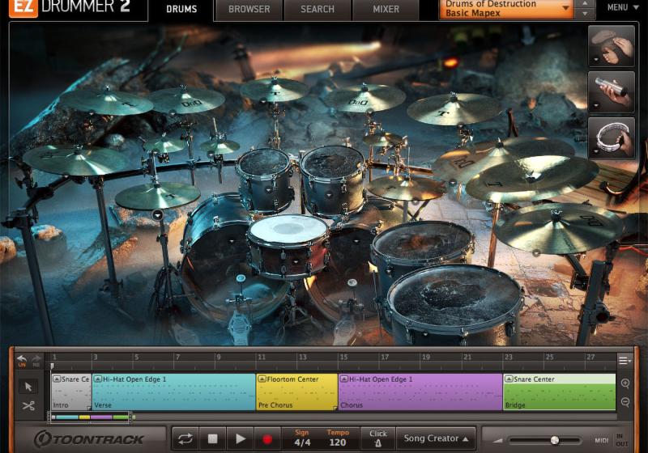Undo the last action with the UN arrow

click(x=23, y=360)
